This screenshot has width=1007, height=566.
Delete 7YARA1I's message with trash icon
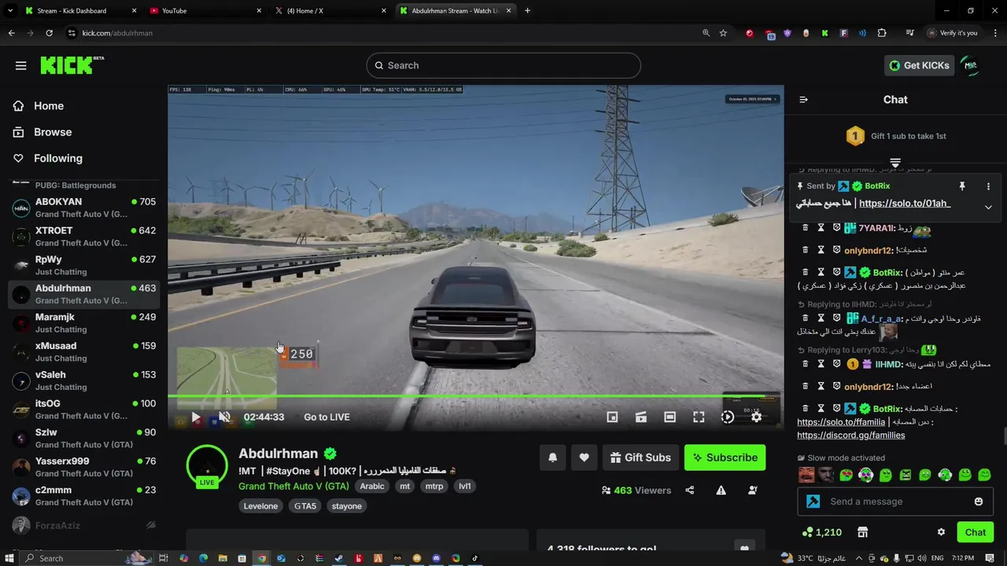point(805,228)
